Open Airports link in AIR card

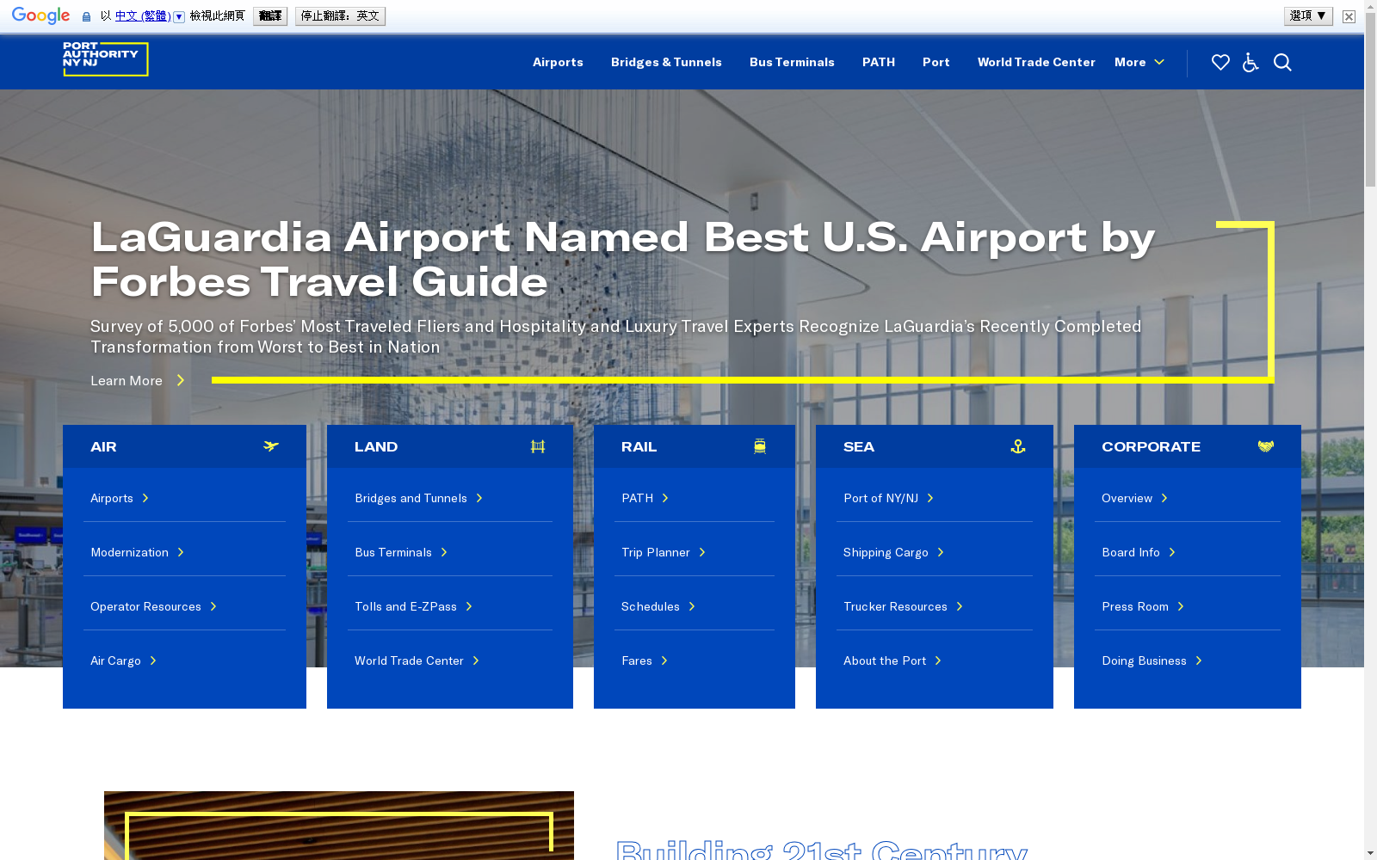pos(120,498)
